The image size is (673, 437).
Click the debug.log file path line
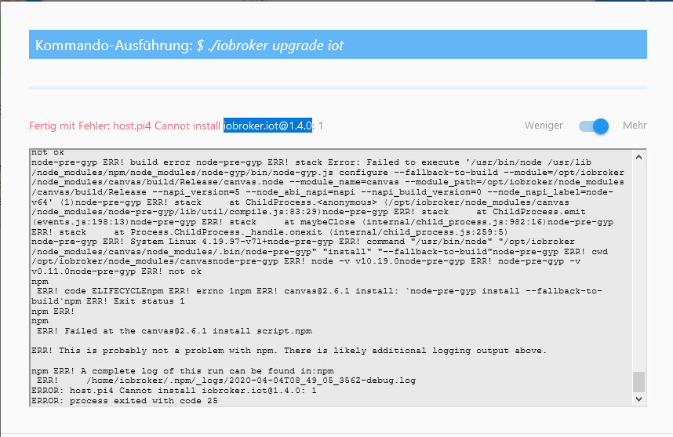[226, 381]
